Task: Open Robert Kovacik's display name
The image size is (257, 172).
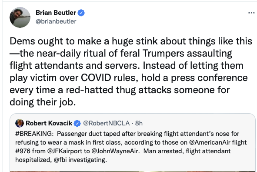Action: pyautogui.click(x=49, y=123)
